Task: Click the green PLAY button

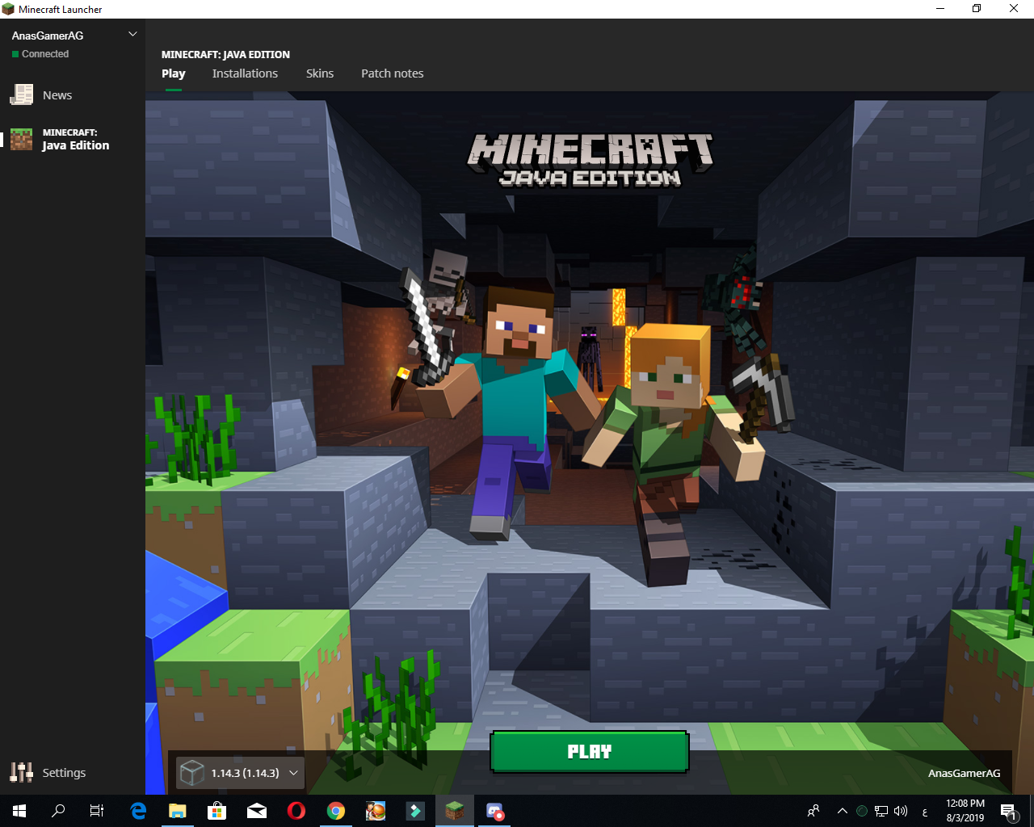Action: click(590, 752)
